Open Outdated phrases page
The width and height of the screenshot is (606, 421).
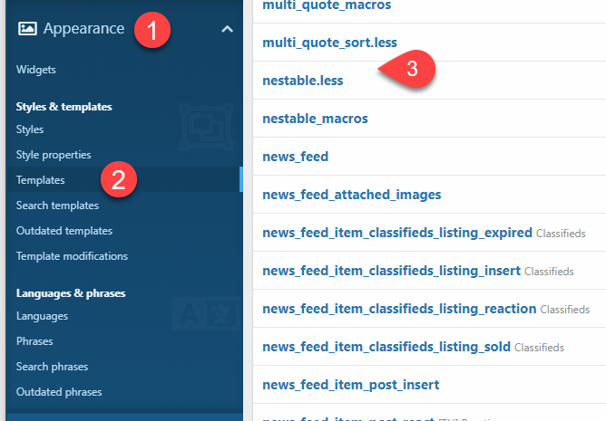[59, 392]
